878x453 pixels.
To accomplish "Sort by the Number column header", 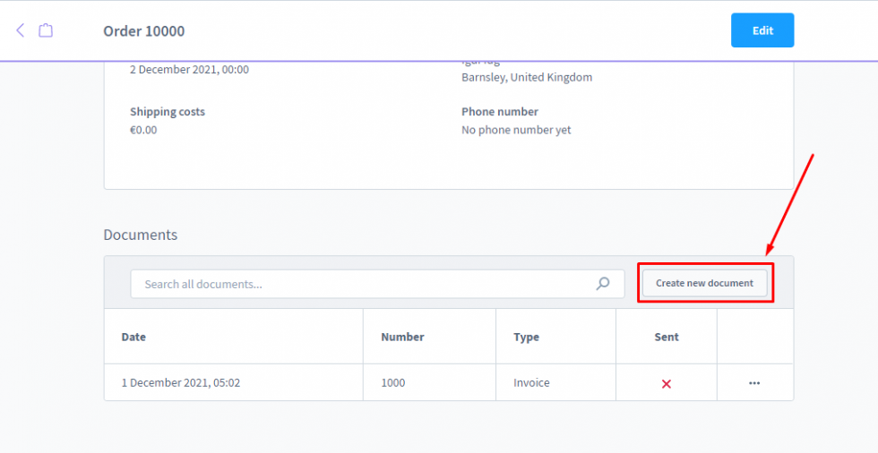I will 402,338.
